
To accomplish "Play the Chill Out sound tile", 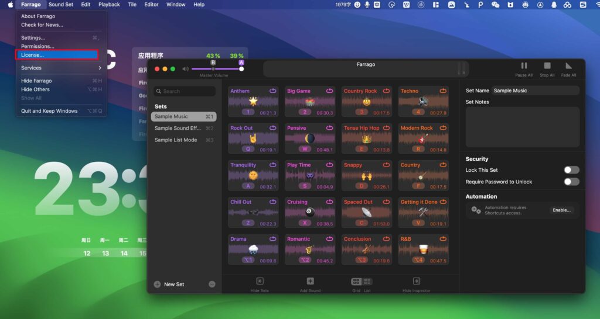I will tap(253, 213).
